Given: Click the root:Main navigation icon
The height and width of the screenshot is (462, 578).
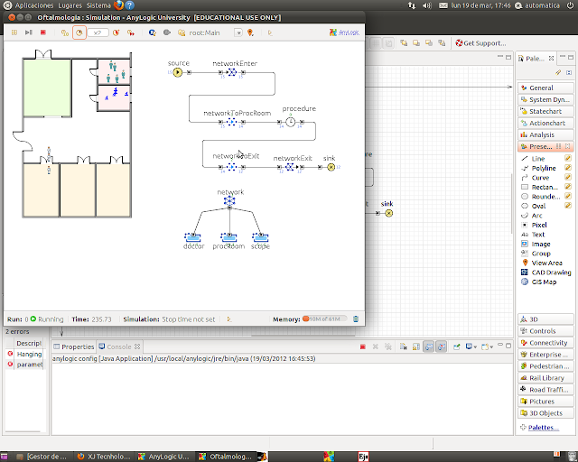Looking at the screenshot, I should coord(182,32).
